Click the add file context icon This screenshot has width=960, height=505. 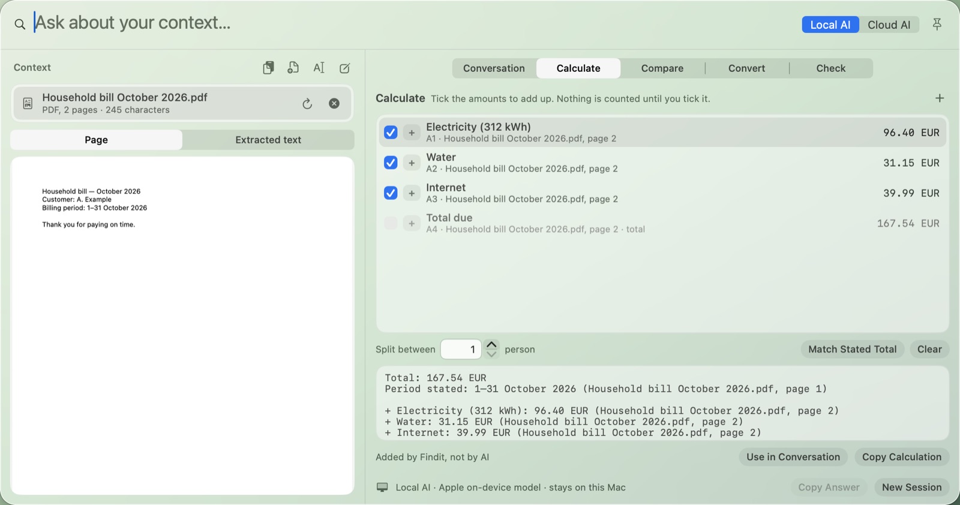293,68
